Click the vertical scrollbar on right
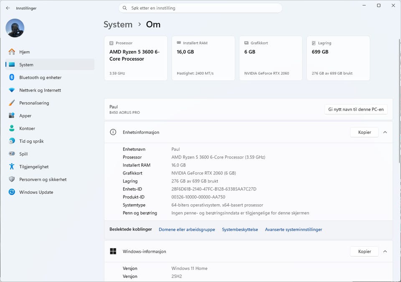Image resolution: width=401 pixels, height=282 pixels. pos(399,101)
